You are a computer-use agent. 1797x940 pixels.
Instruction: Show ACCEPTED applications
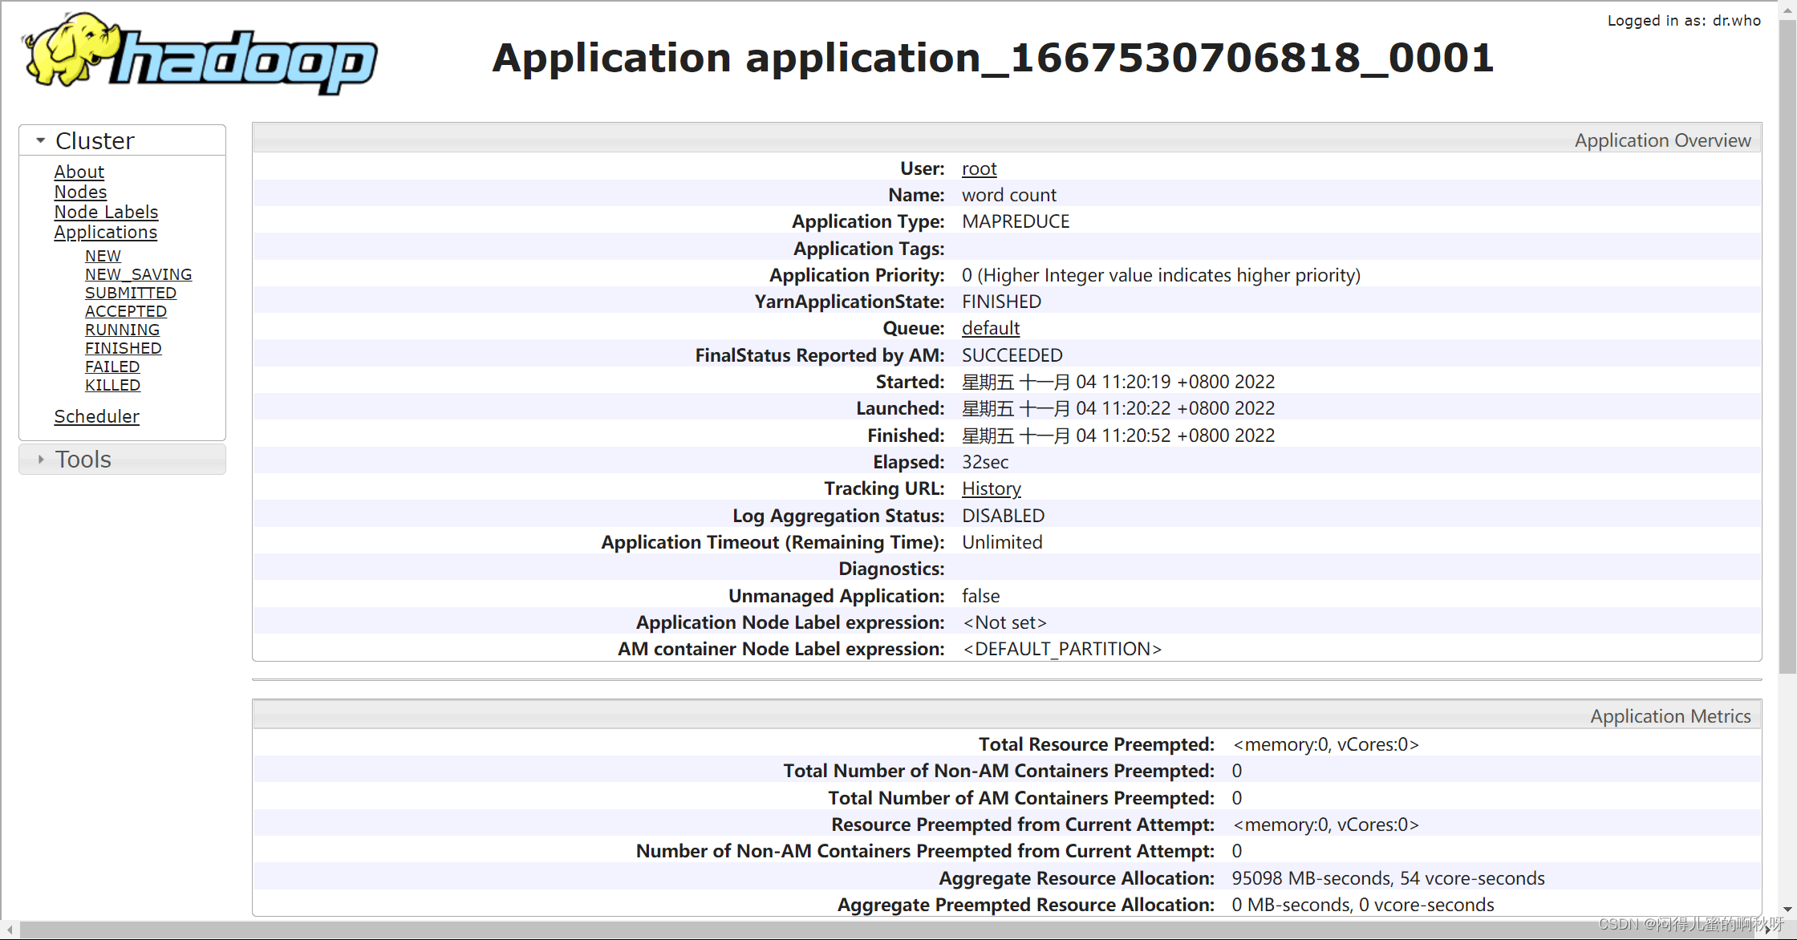125,311
